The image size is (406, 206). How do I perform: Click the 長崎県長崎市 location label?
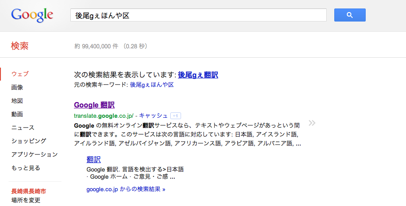(29, 191)
